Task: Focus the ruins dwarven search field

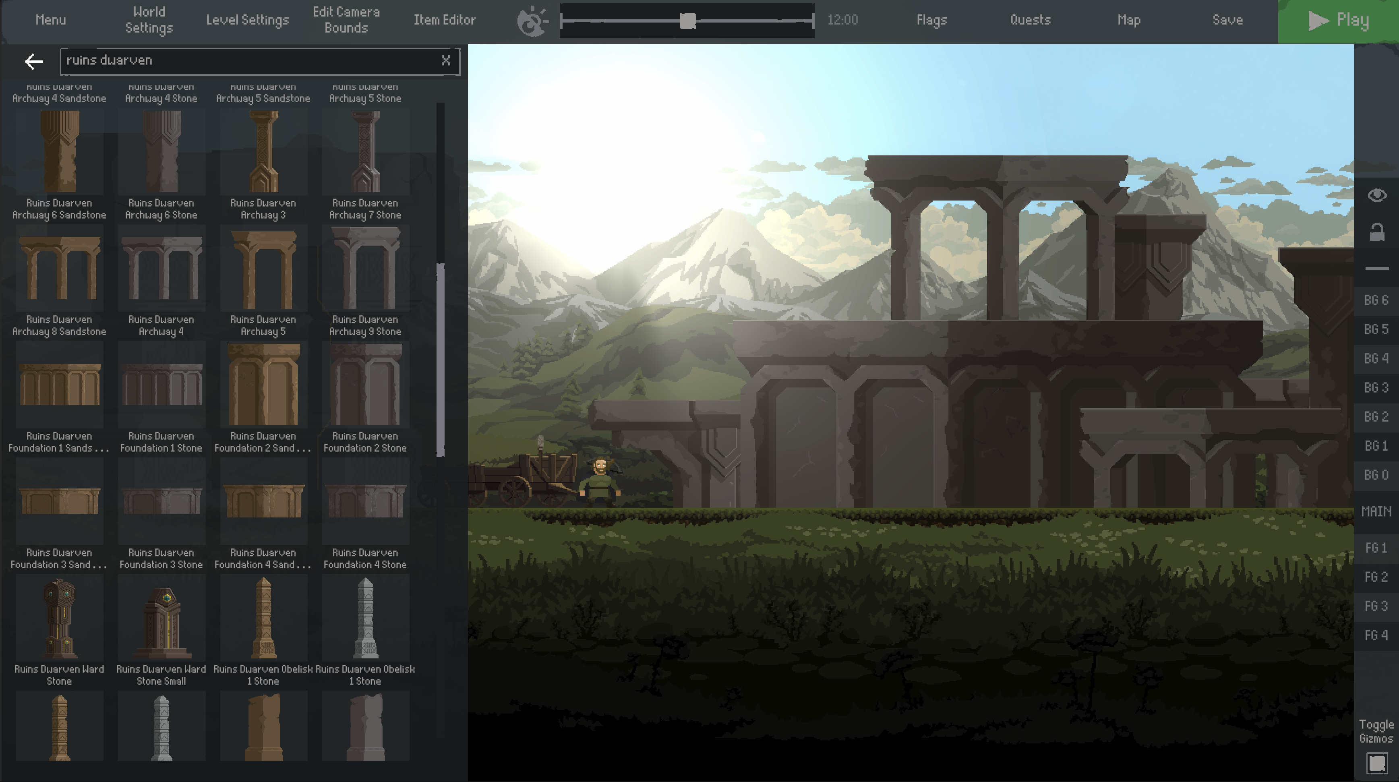Action: (250, 61)
